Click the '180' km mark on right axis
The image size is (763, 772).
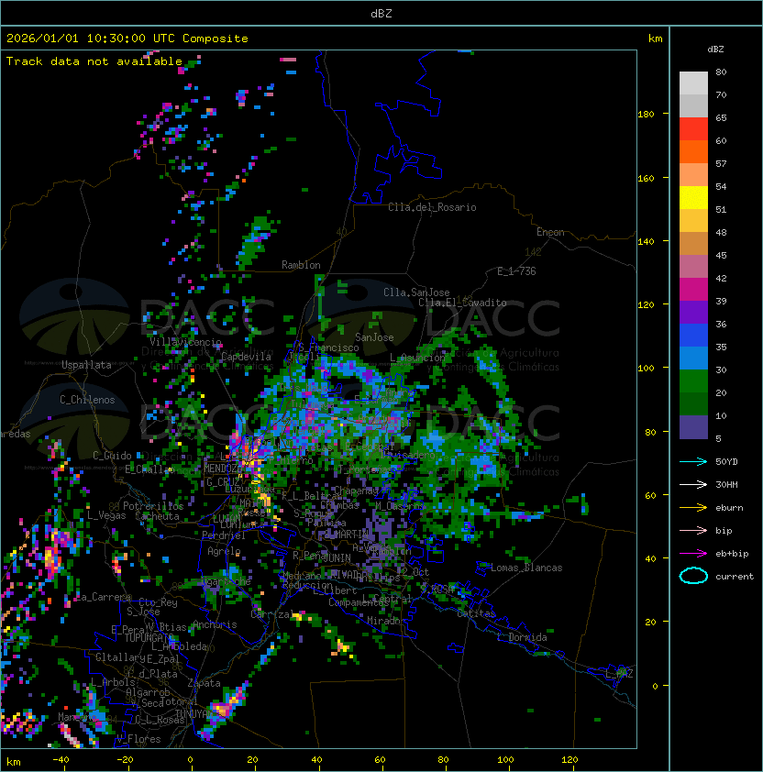[646, 115]
